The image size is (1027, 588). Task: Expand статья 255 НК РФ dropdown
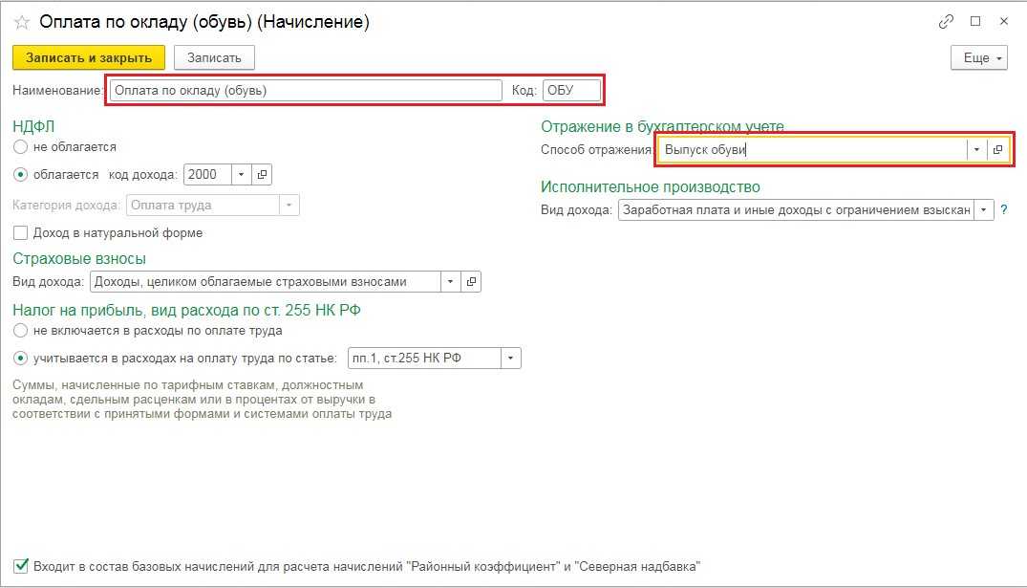510,358
